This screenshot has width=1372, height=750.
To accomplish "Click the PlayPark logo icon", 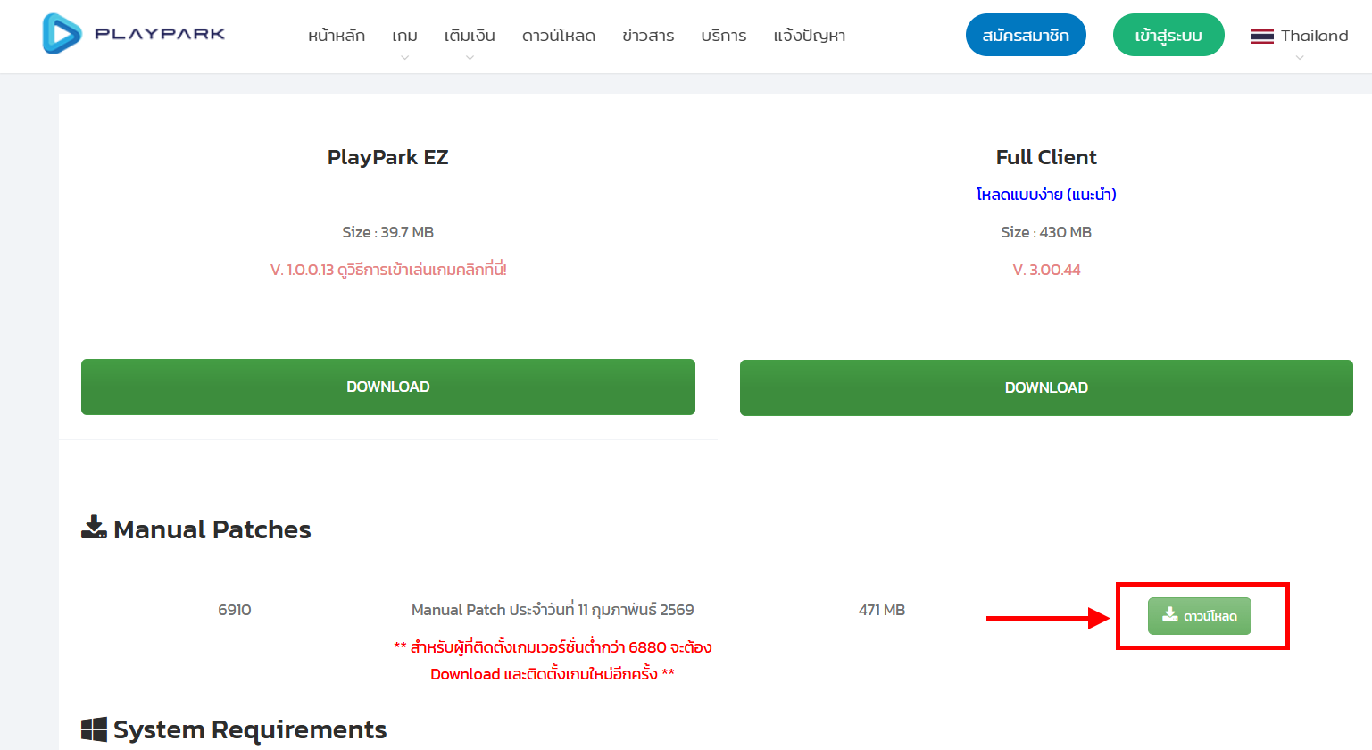I will point(62,34).
